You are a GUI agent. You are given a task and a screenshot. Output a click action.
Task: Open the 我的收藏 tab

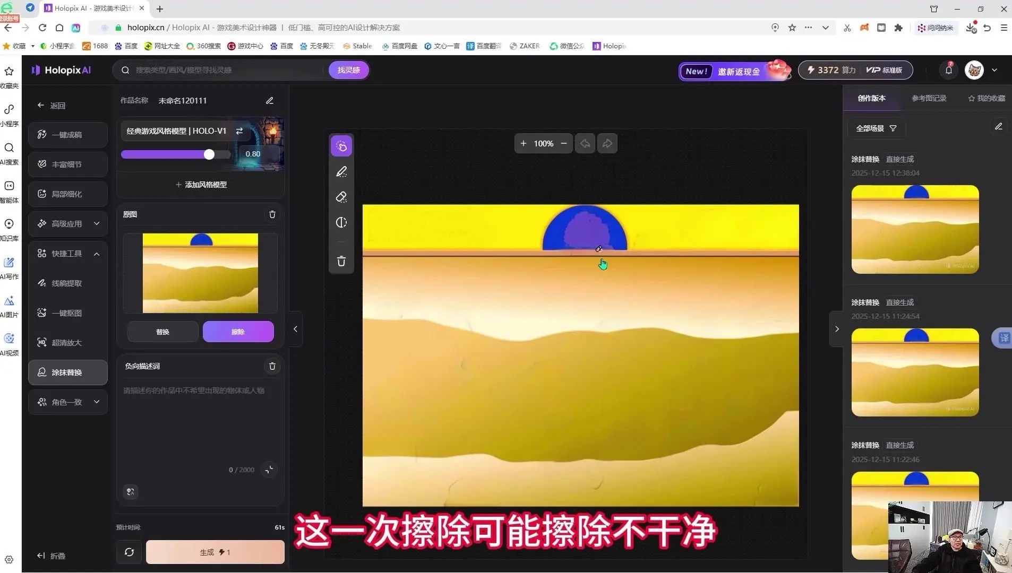click(987, 98)
